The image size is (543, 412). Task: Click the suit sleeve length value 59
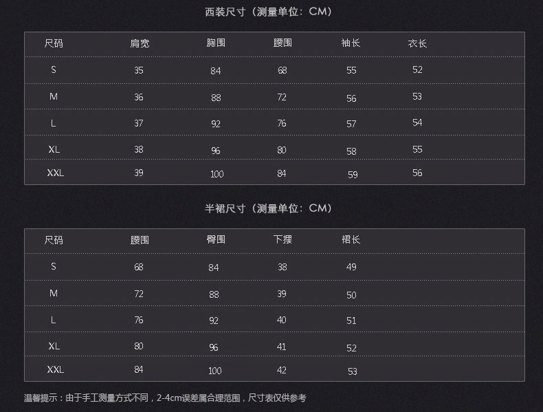[x=353, y=175]
